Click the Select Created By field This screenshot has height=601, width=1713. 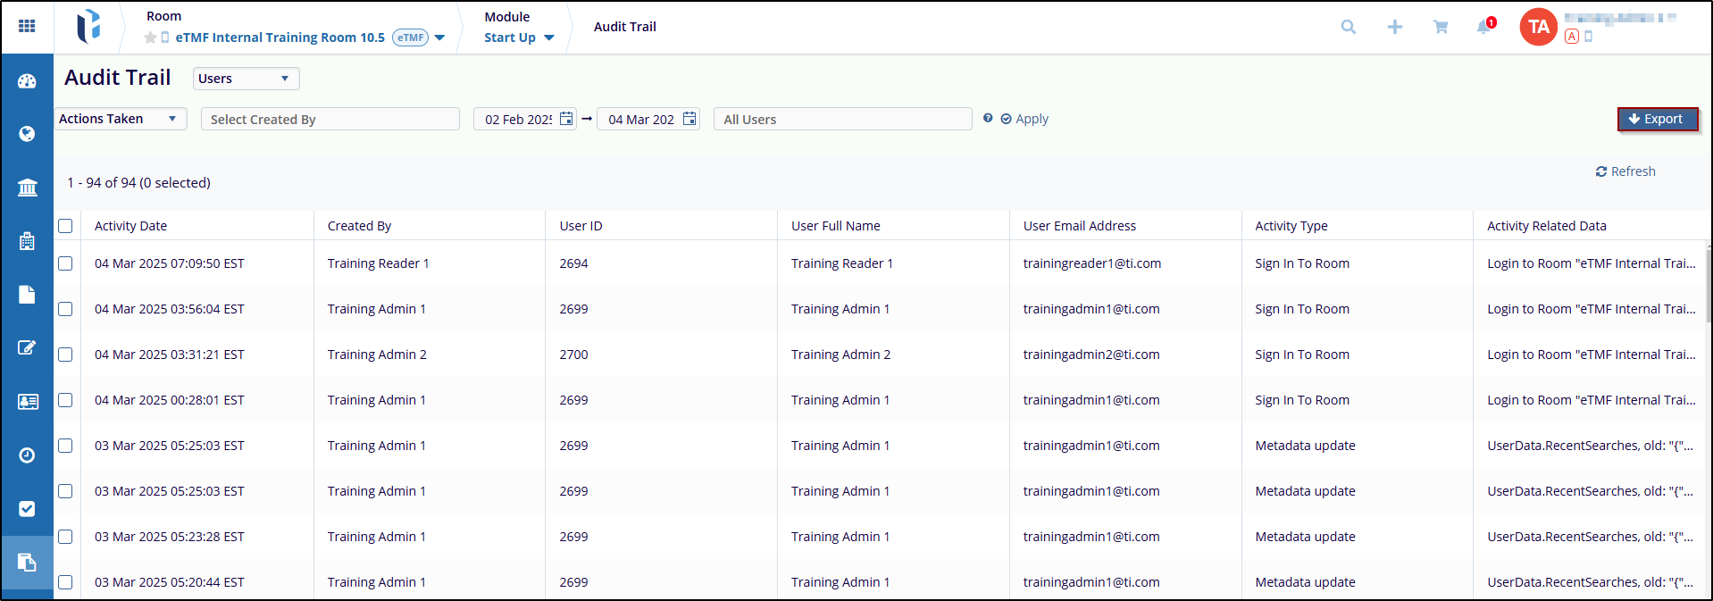[x=330, y=120]
